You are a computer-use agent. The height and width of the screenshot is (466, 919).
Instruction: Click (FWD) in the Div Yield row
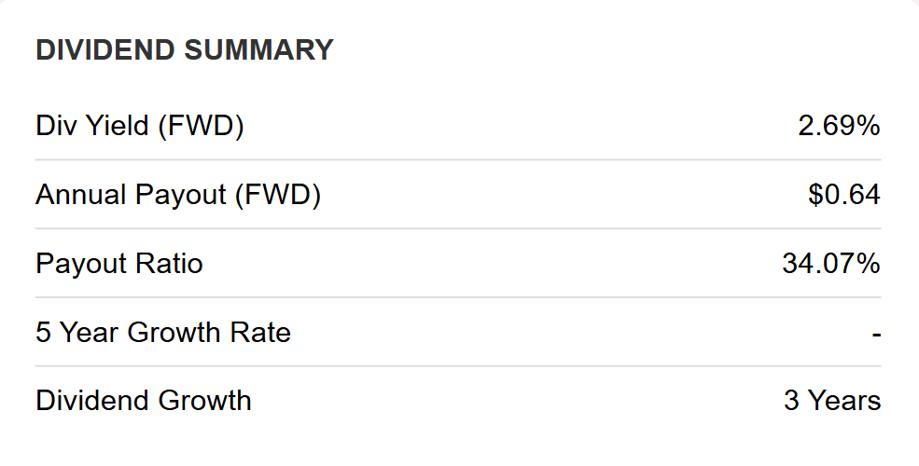coord(201,126)
